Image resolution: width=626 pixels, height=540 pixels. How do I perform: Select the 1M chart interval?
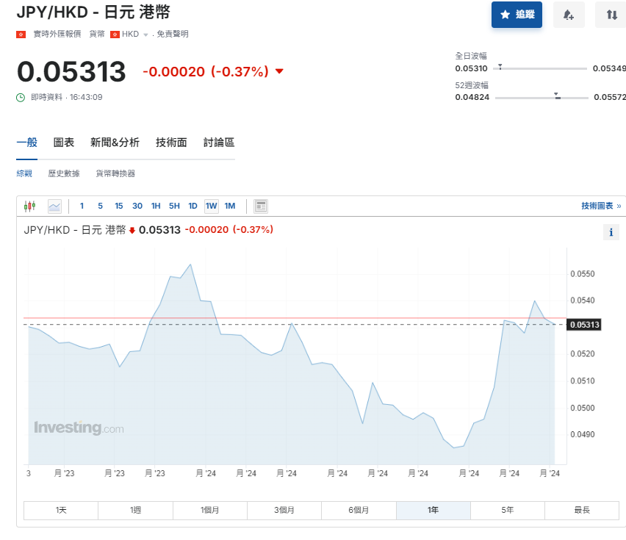click(230, 206)
